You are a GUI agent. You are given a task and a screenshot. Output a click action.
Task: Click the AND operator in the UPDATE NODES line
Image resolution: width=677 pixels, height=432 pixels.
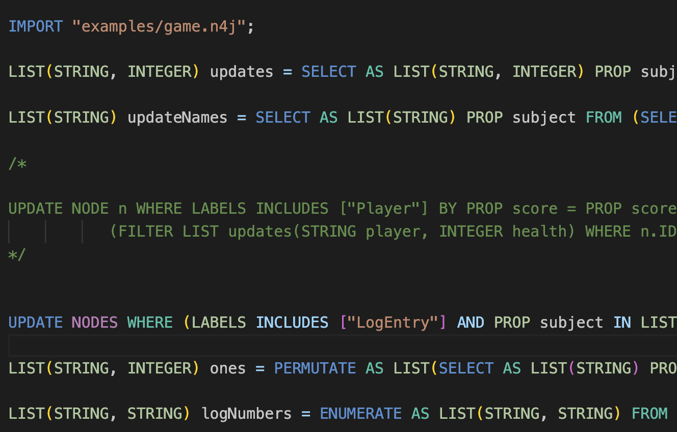[x=471, y=323]
